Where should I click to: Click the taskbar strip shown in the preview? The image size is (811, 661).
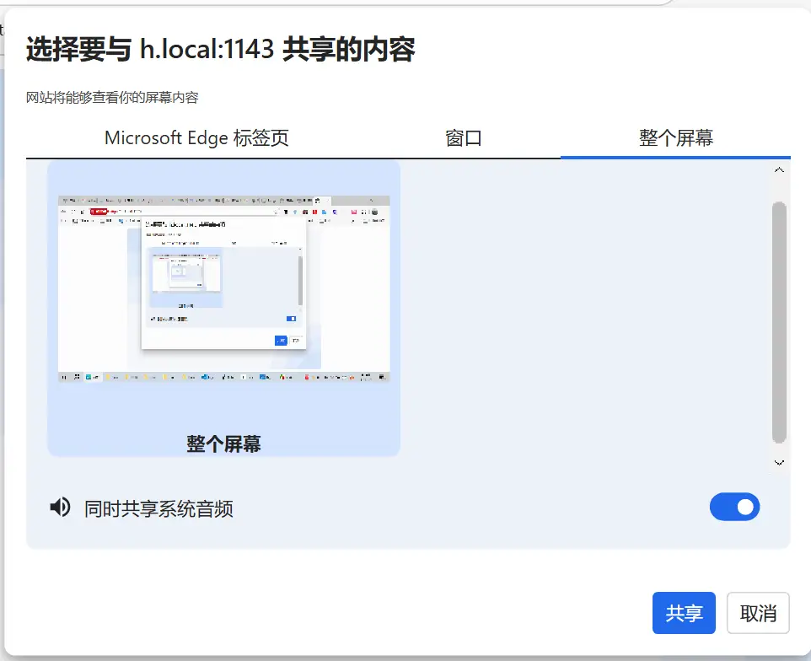coord(223,377)
